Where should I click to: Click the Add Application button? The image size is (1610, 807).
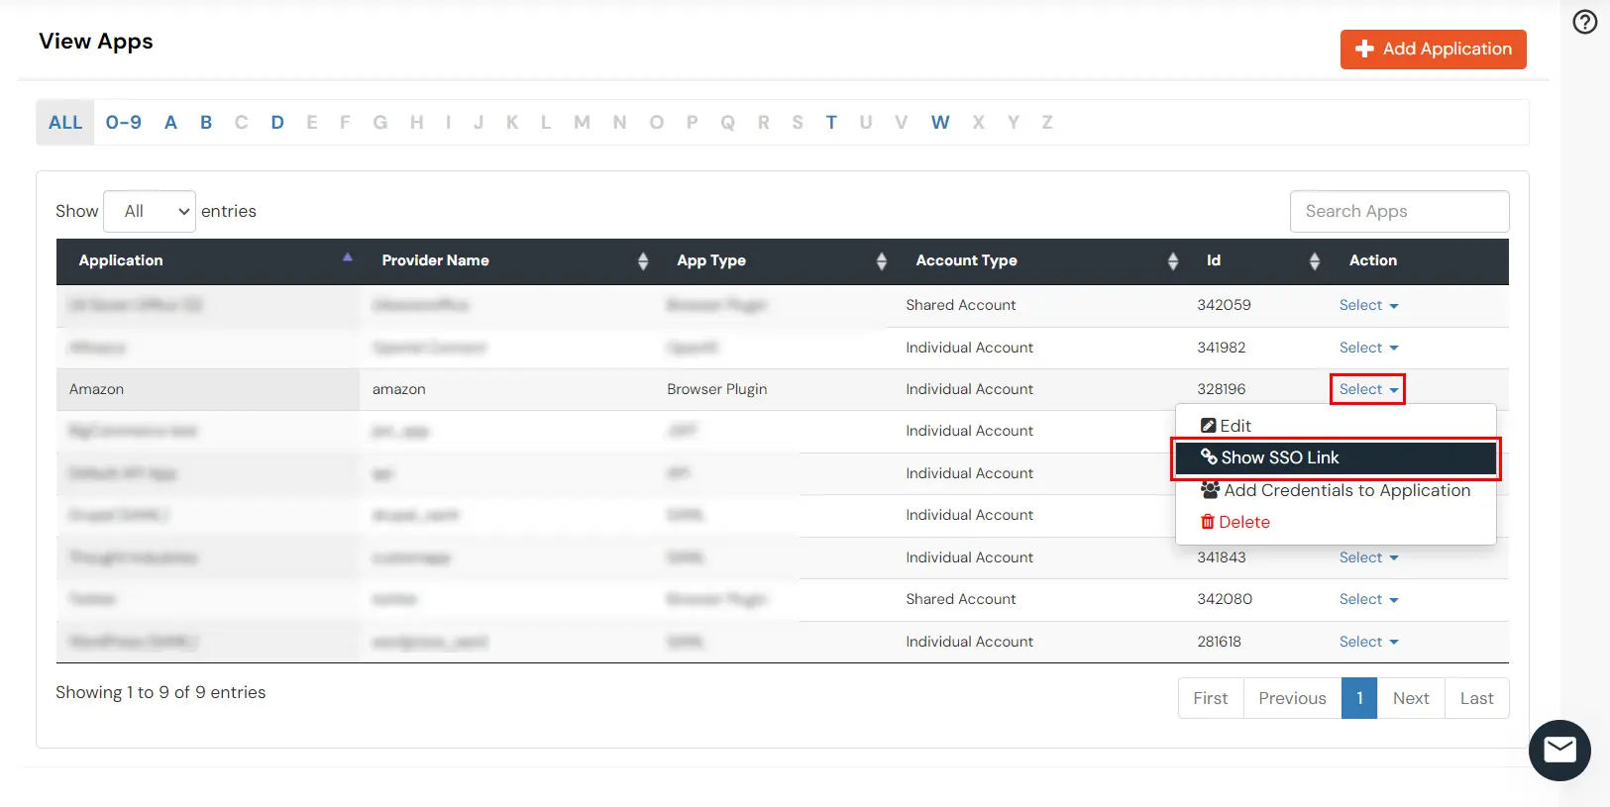click(1433, 49)
